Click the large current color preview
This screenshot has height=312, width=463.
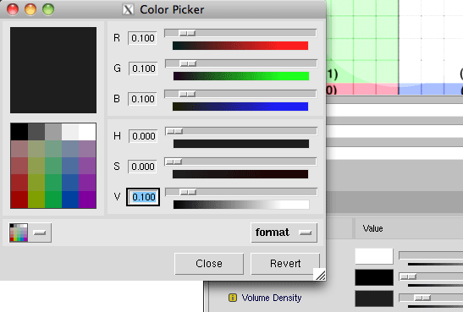[53, 70]
